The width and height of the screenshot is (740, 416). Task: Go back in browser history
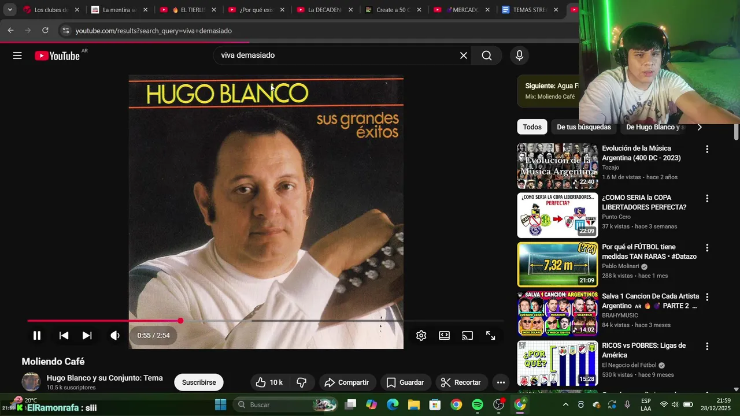coord(10,30)
